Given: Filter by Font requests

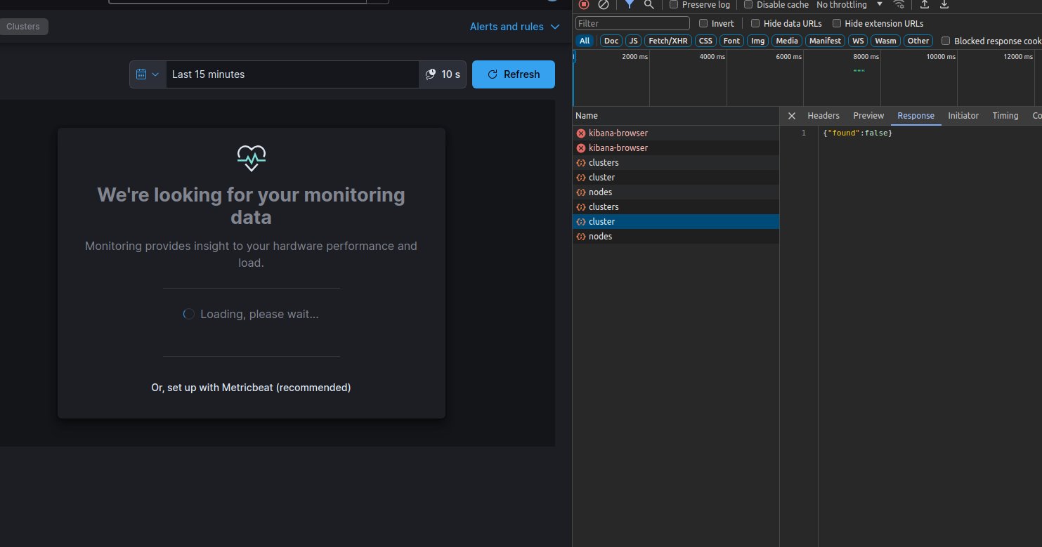Looking at the screenshot, I should (731, 41).
